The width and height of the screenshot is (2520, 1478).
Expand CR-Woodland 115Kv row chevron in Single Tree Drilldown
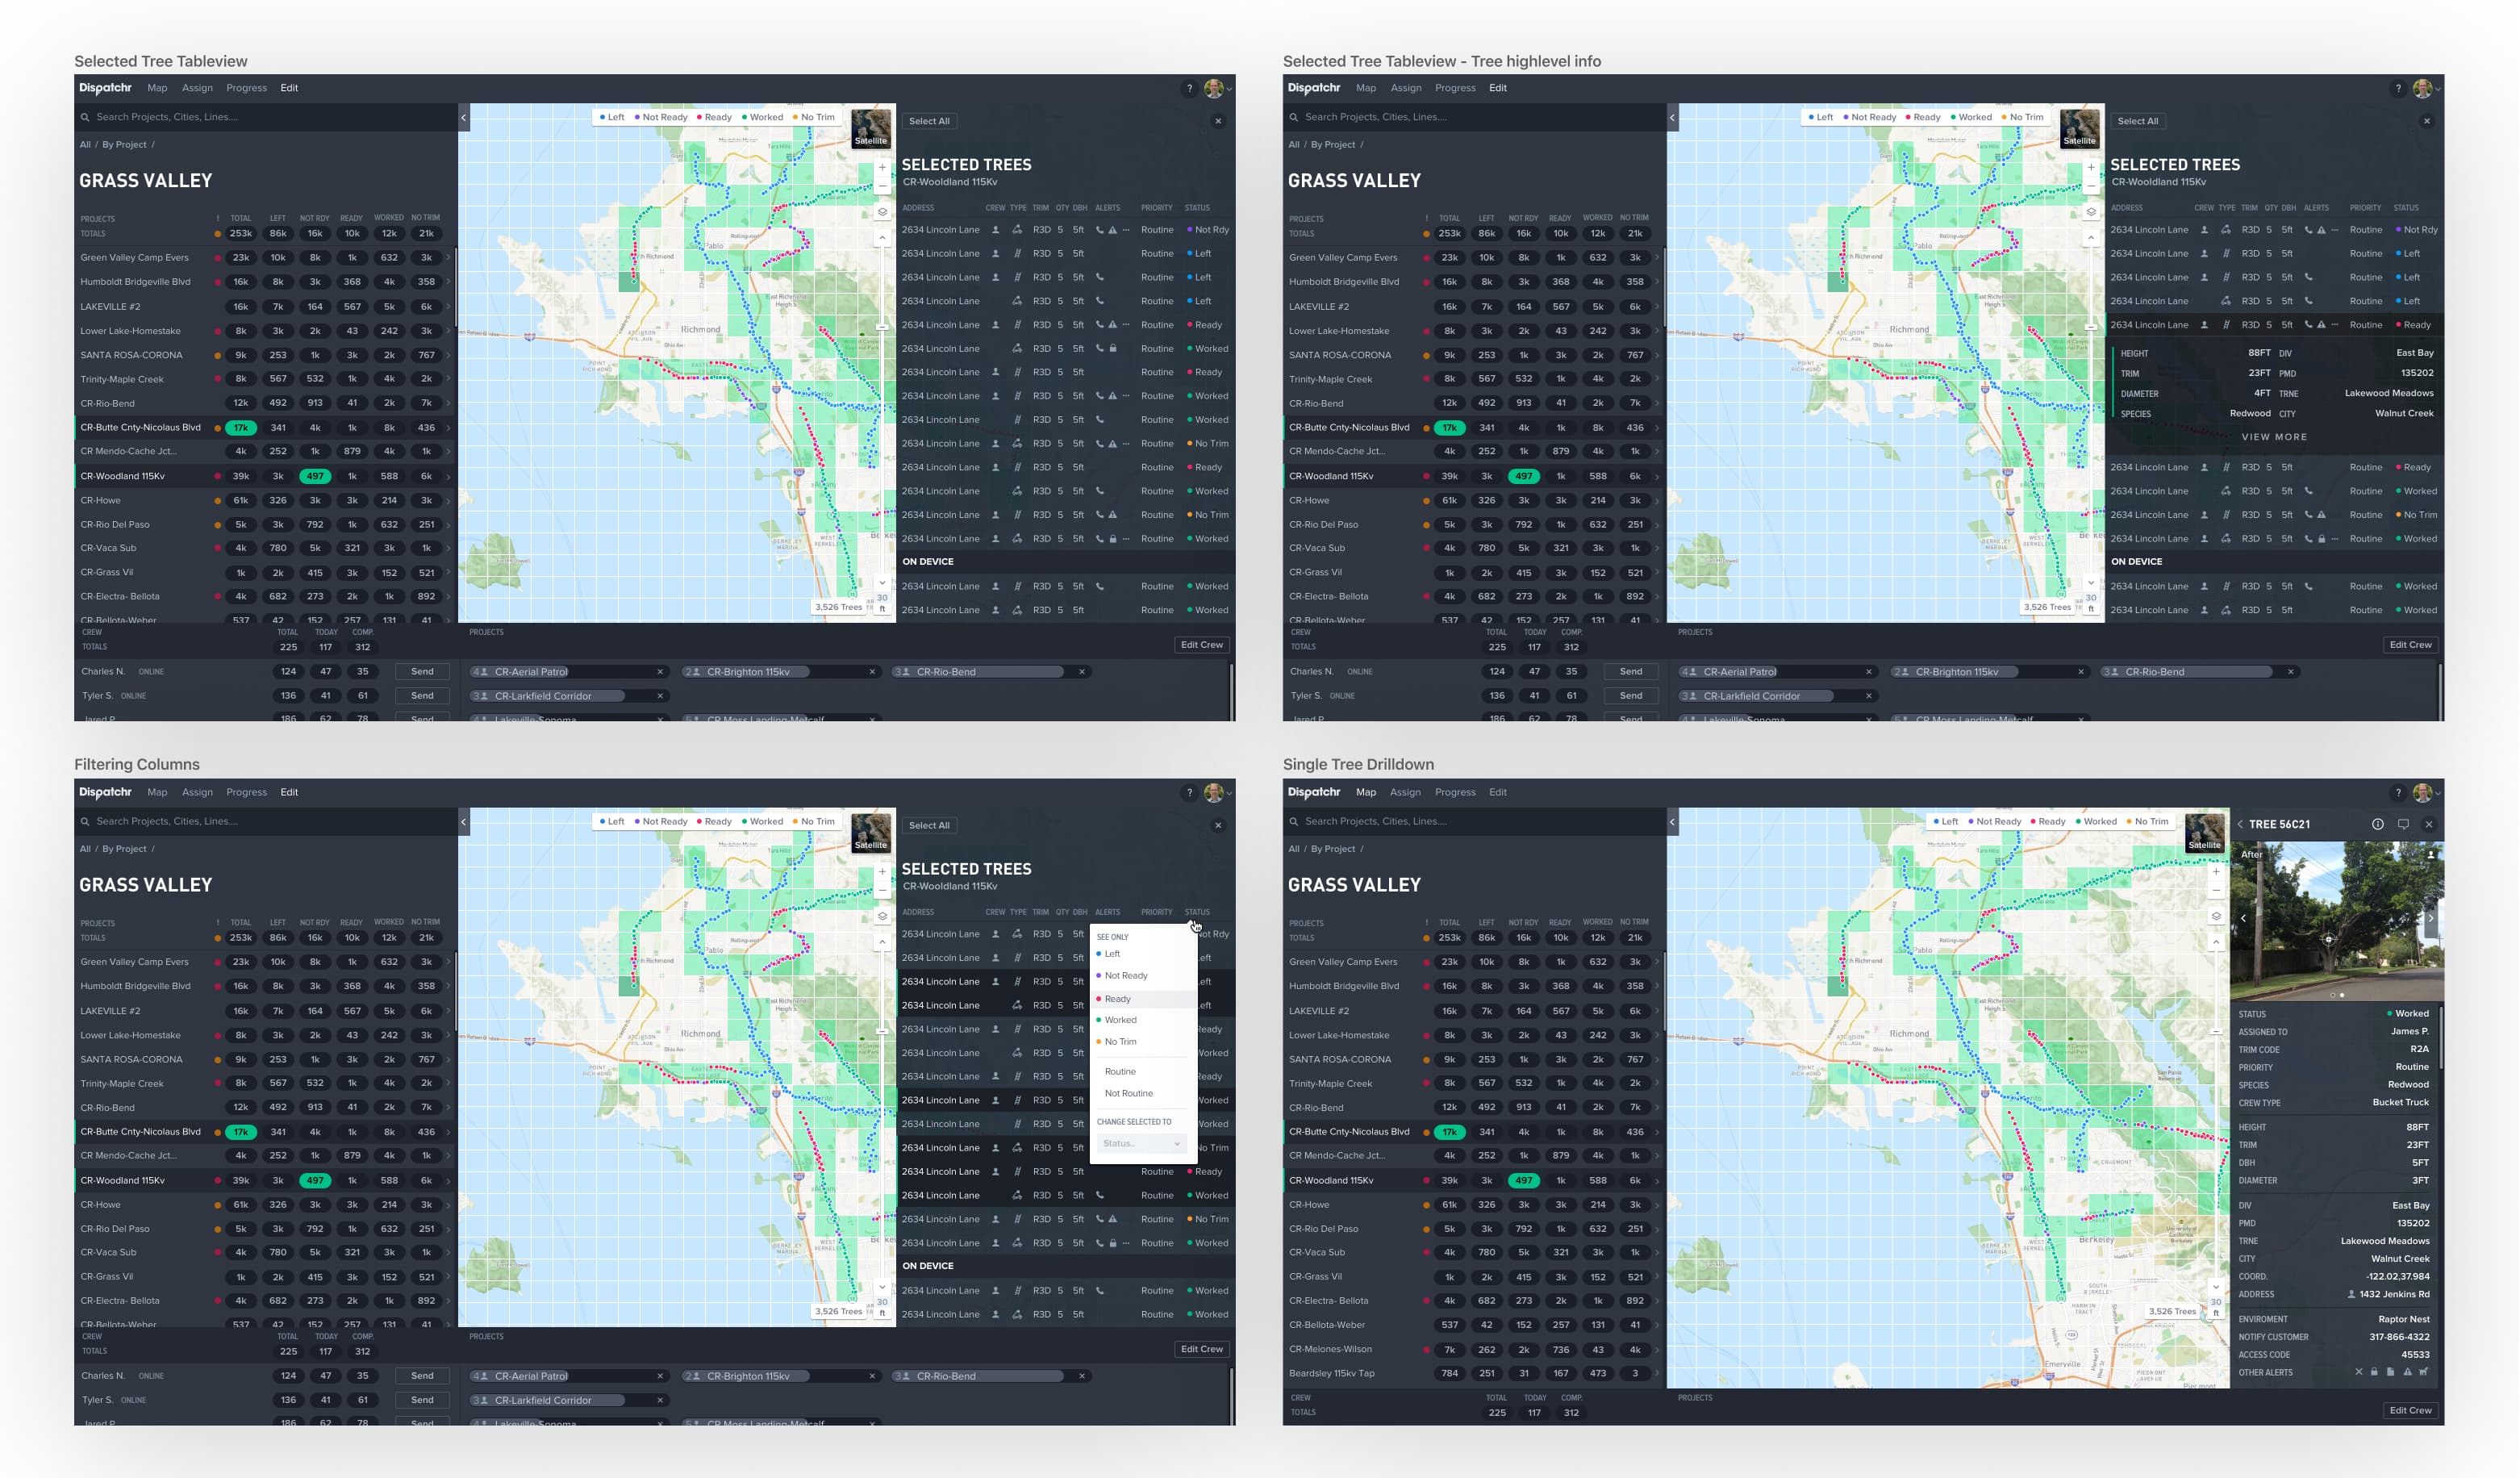[1657, 1181]
